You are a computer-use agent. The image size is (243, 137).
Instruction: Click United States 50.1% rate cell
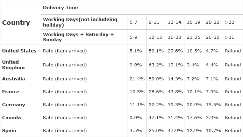[156, 51]
